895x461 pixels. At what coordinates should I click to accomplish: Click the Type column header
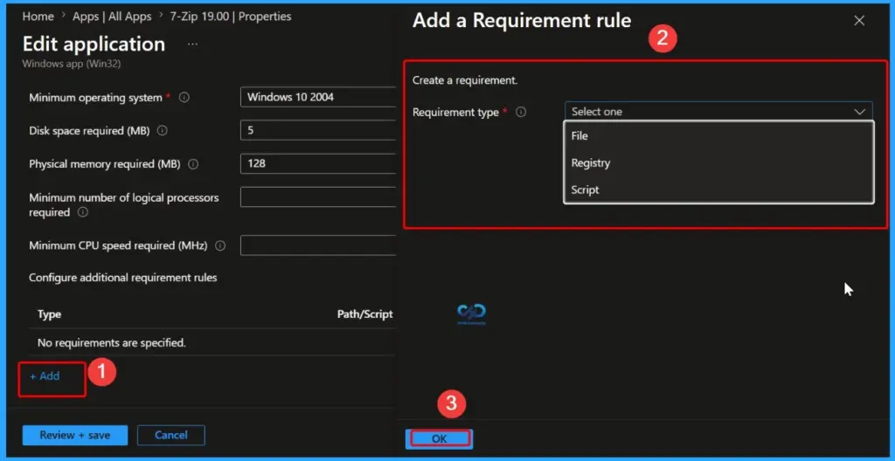(49, 314)
